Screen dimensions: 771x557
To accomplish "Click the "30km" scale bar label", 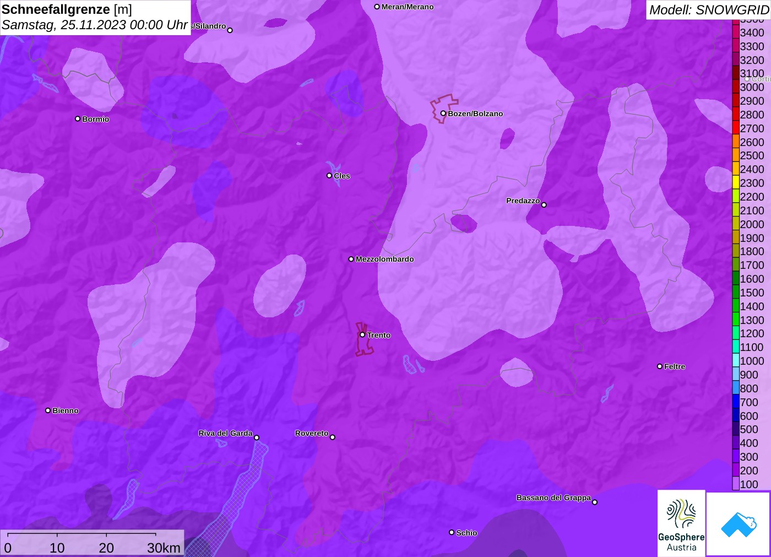I will coord(164,548).
